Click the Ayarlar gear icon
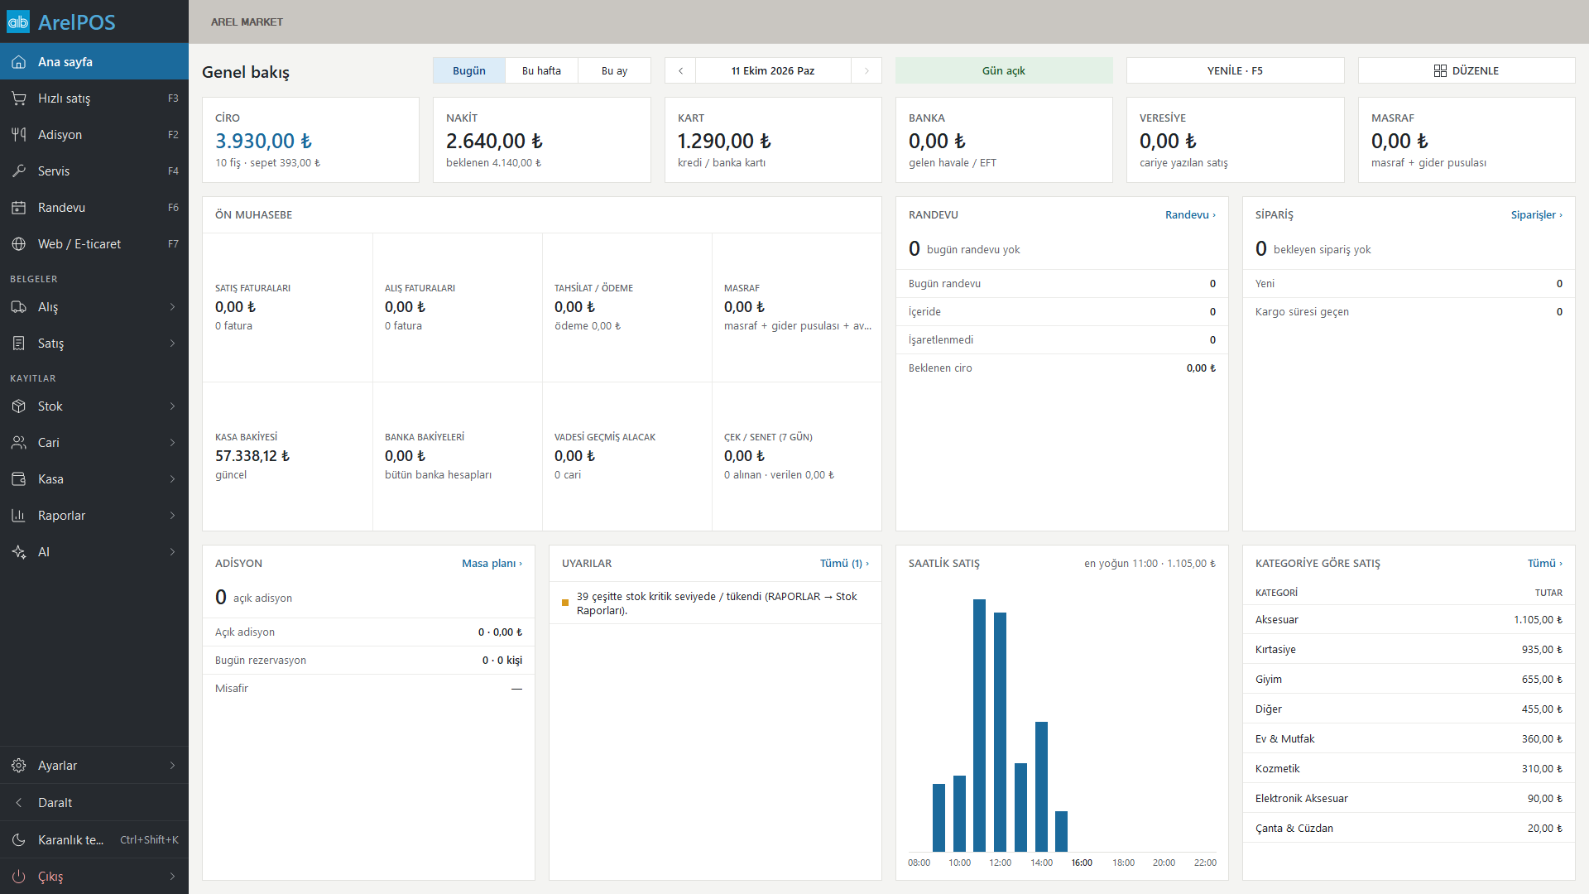Screen dimensions: 1589x894 [18, 766]
